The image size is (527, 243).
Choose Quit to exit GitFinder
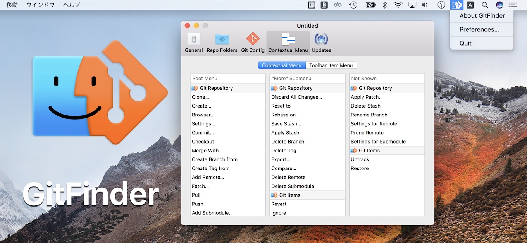click(x=465, y=43)
